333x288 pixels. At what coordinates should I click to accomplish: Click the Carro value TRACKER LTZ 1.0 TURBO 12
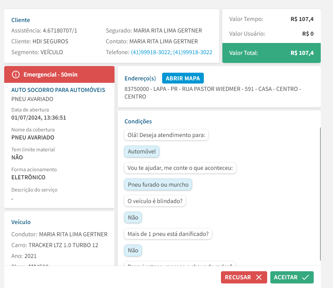click(63, 245)
